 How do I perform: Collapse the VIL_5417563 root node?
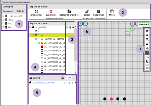point(31,27)
